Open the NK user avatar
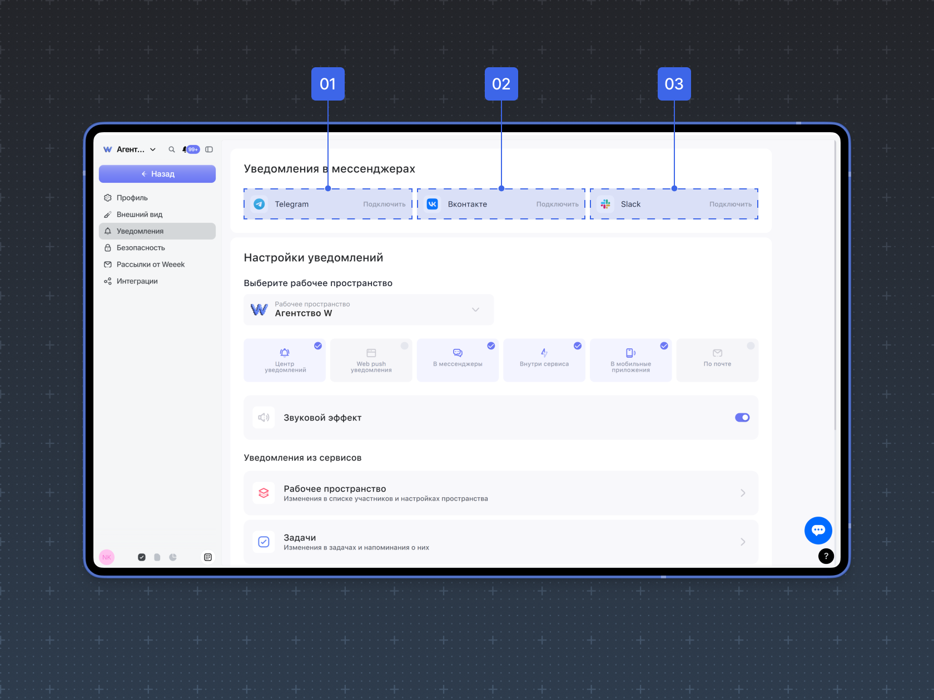This screenshot has width=934, height=700. point(107,557)
